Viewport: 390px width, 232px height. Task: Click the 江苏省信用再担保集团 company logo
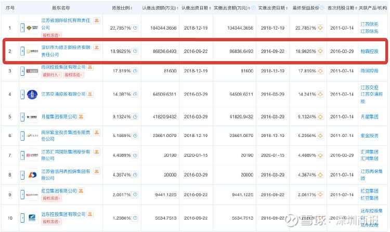(x=32, y=175)
